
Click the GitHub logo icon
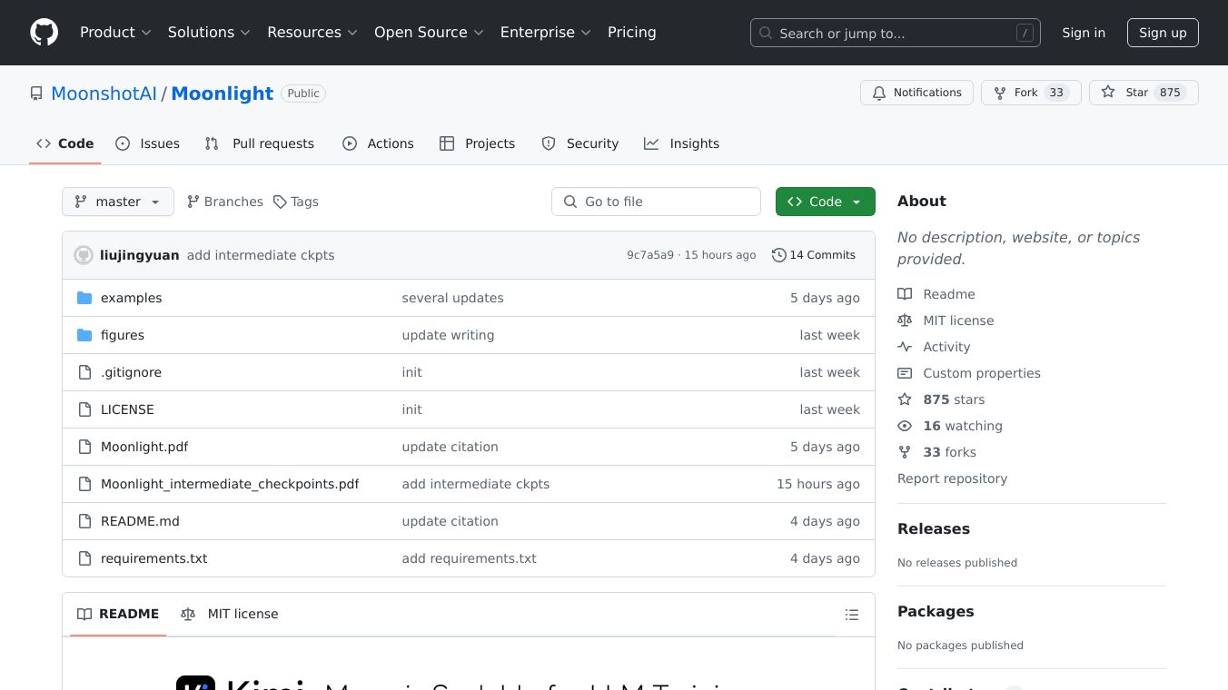44,33
